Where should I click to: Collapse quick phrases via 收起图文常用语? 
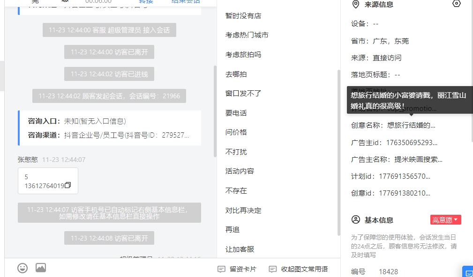298,269
